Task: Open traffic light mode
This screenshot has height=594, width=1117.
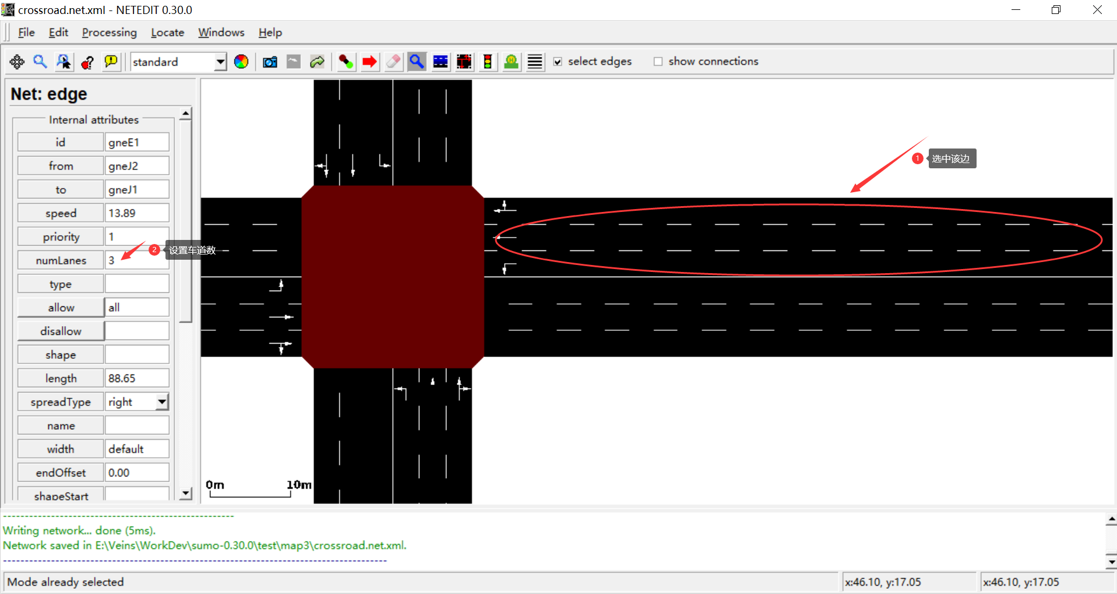Action: 488,61
